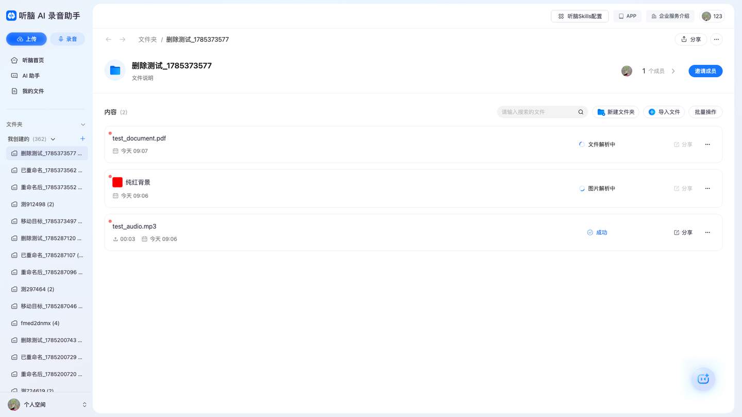742x417 pixels.
Task: Click 分享 for test_audio.mp3 row
Action: (x=683, y=233)
